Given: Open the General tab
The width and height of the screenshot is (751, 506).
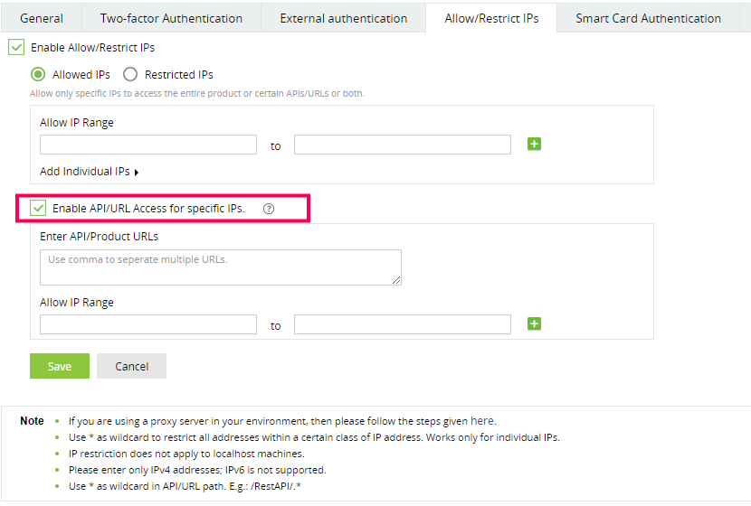Looking at the screenshot, I should [42, 18].
